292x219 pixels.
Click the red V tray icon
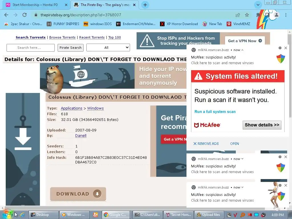235,215
